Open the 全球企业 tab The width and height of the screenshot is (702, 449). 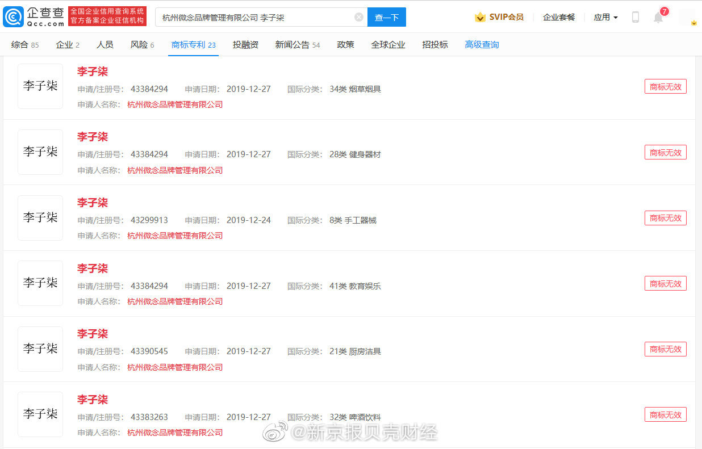click(x=388, y=44)
